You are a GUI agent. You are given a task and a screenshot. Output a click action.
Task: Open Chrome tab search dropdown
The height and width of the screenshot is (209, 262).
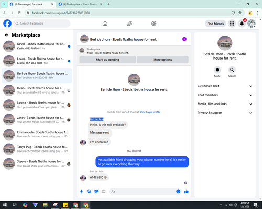tap(4, 4)
